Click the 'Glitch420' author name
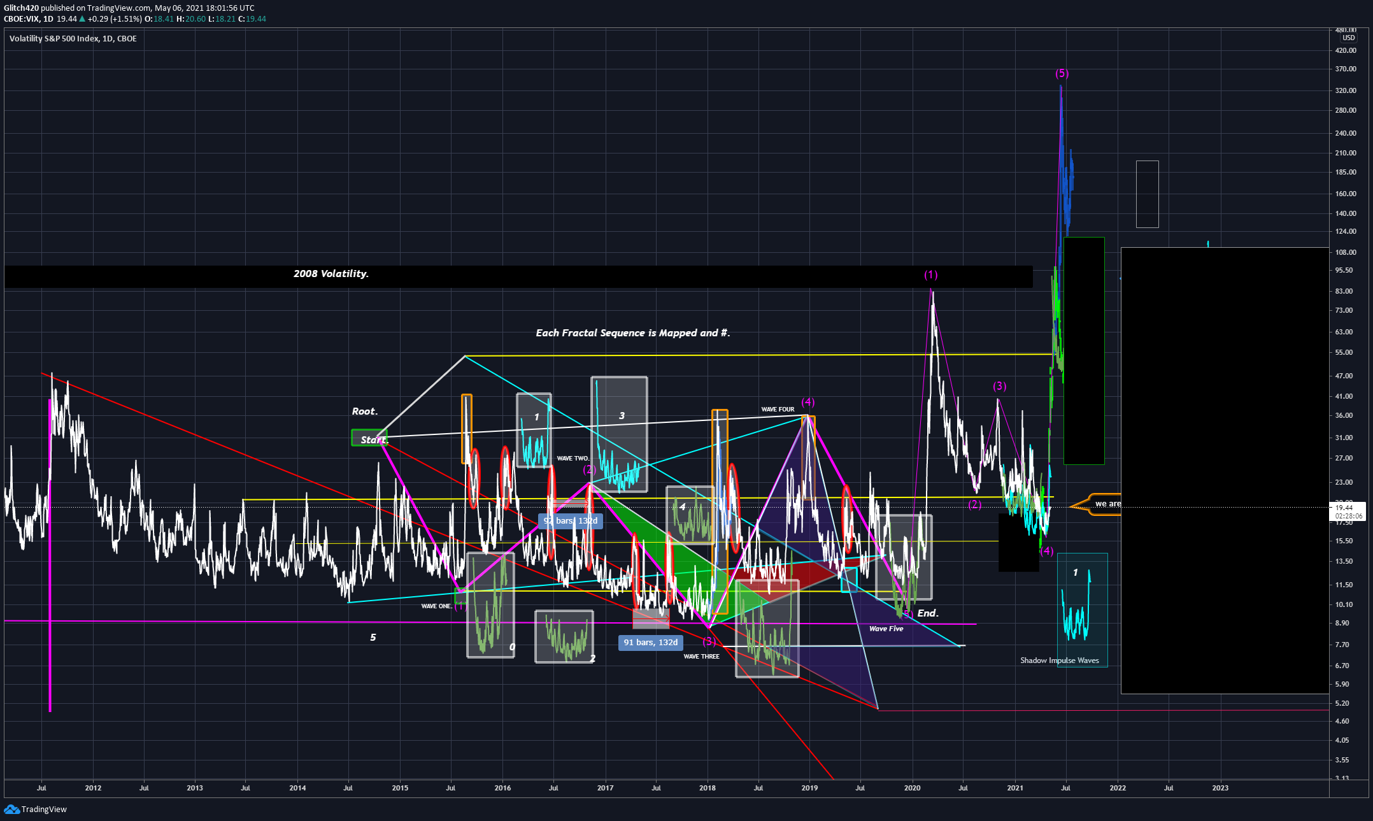Screen dimensions: 1373x821 pyautogui.click(x=22, y=8)
